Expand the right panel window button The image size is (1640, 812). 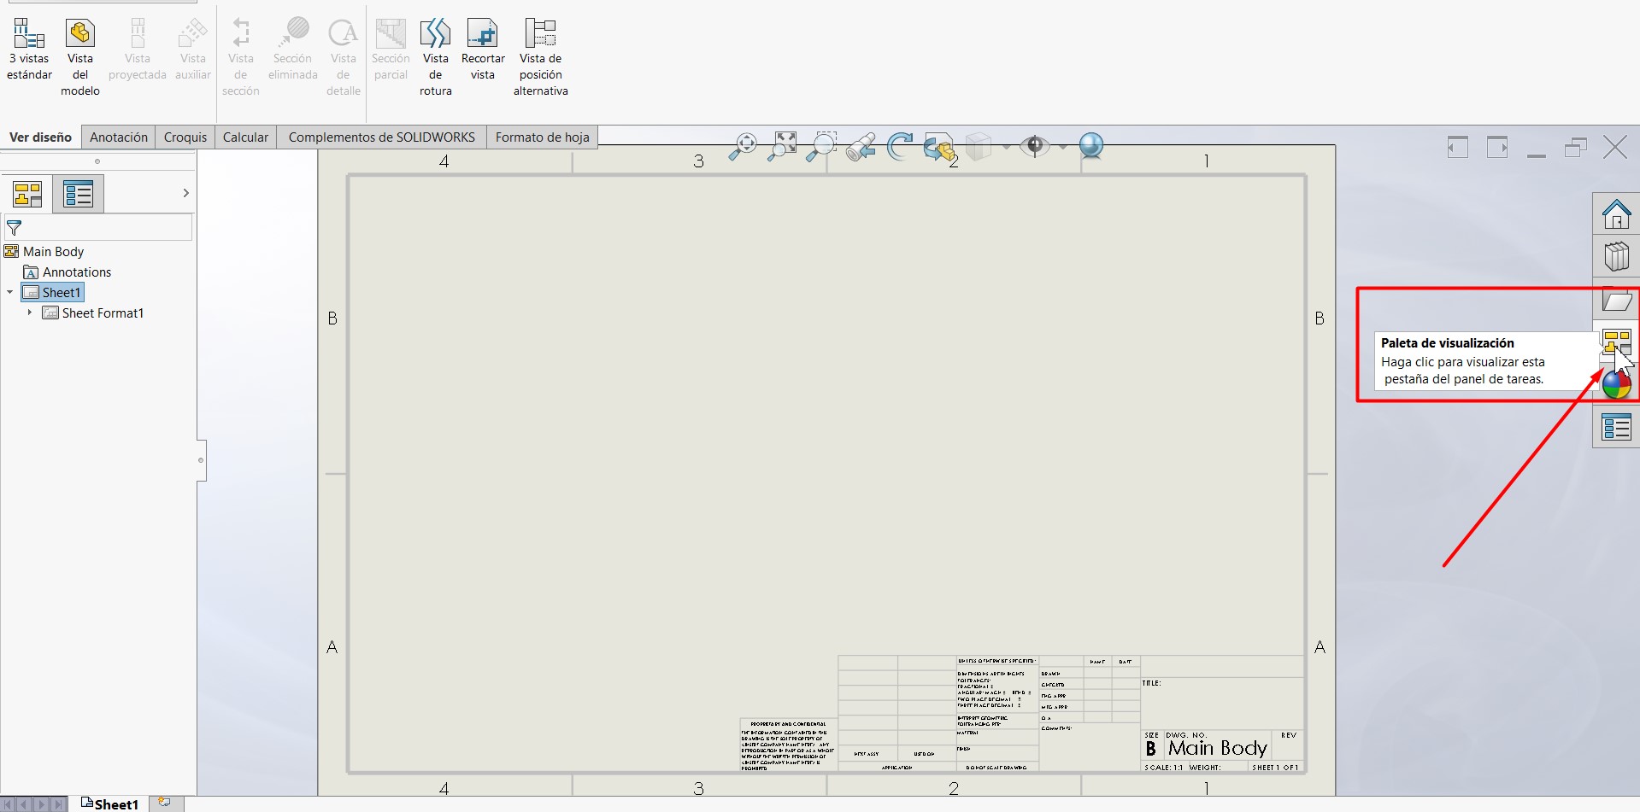click(1497, 147)
